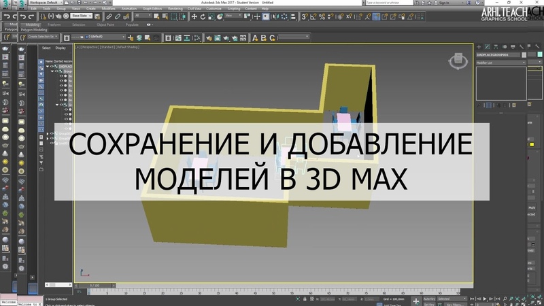Toggle Window/Crossing selection mode
This screenshot has width=544, height=306.
click(182, 16)
